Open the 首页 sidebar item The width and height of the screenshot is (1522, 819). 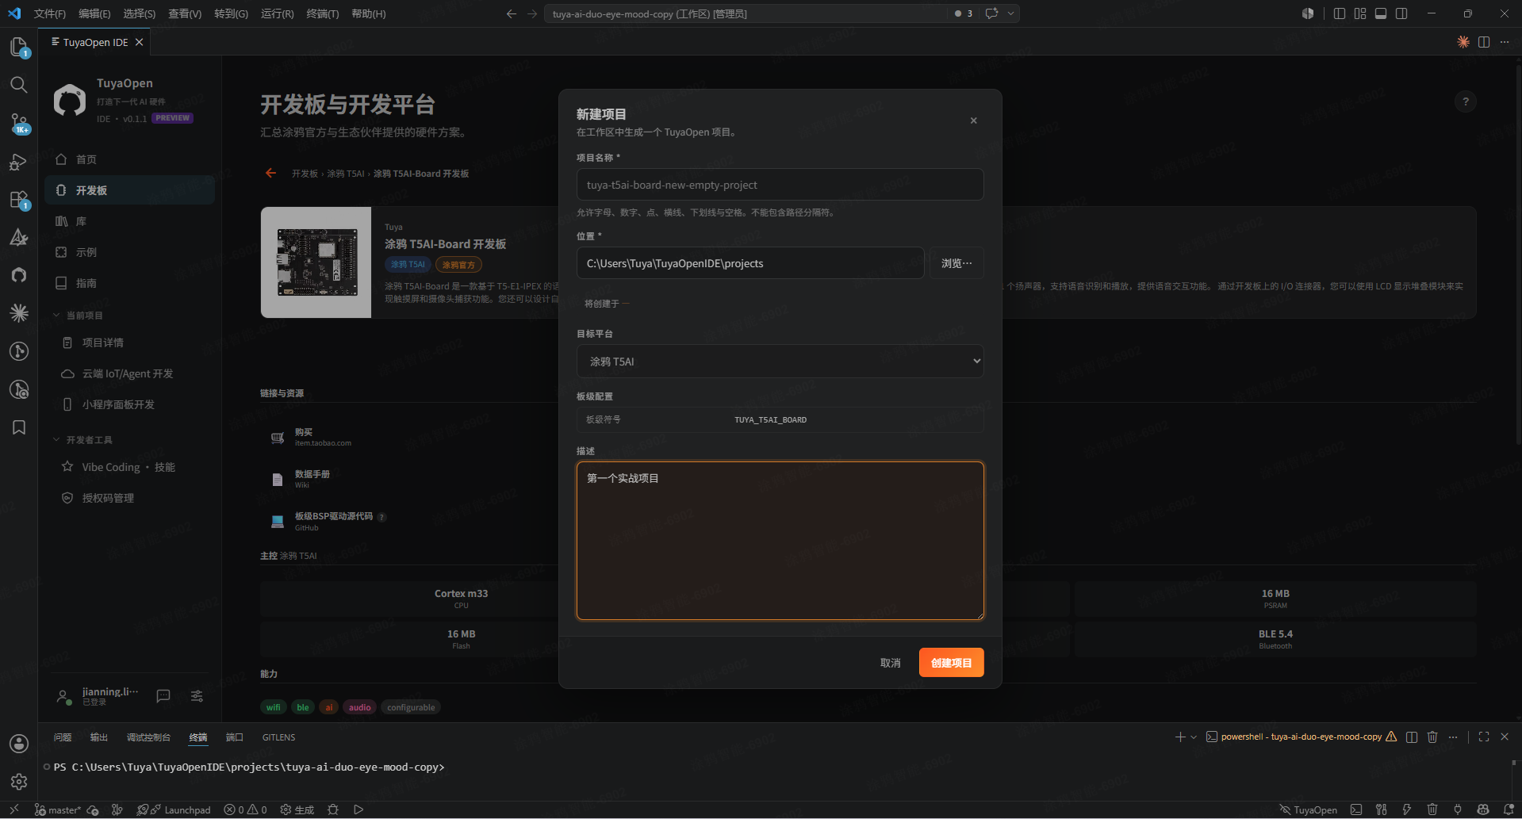coord(130,159)
